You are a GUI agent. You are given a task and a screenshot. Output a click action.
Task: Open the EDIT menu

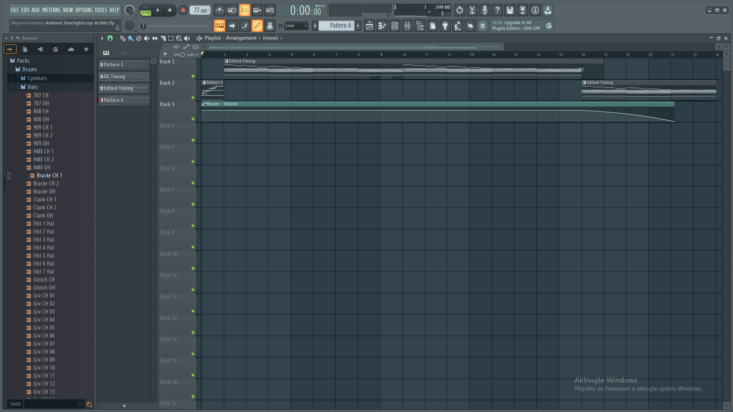[x=25, y=10]
